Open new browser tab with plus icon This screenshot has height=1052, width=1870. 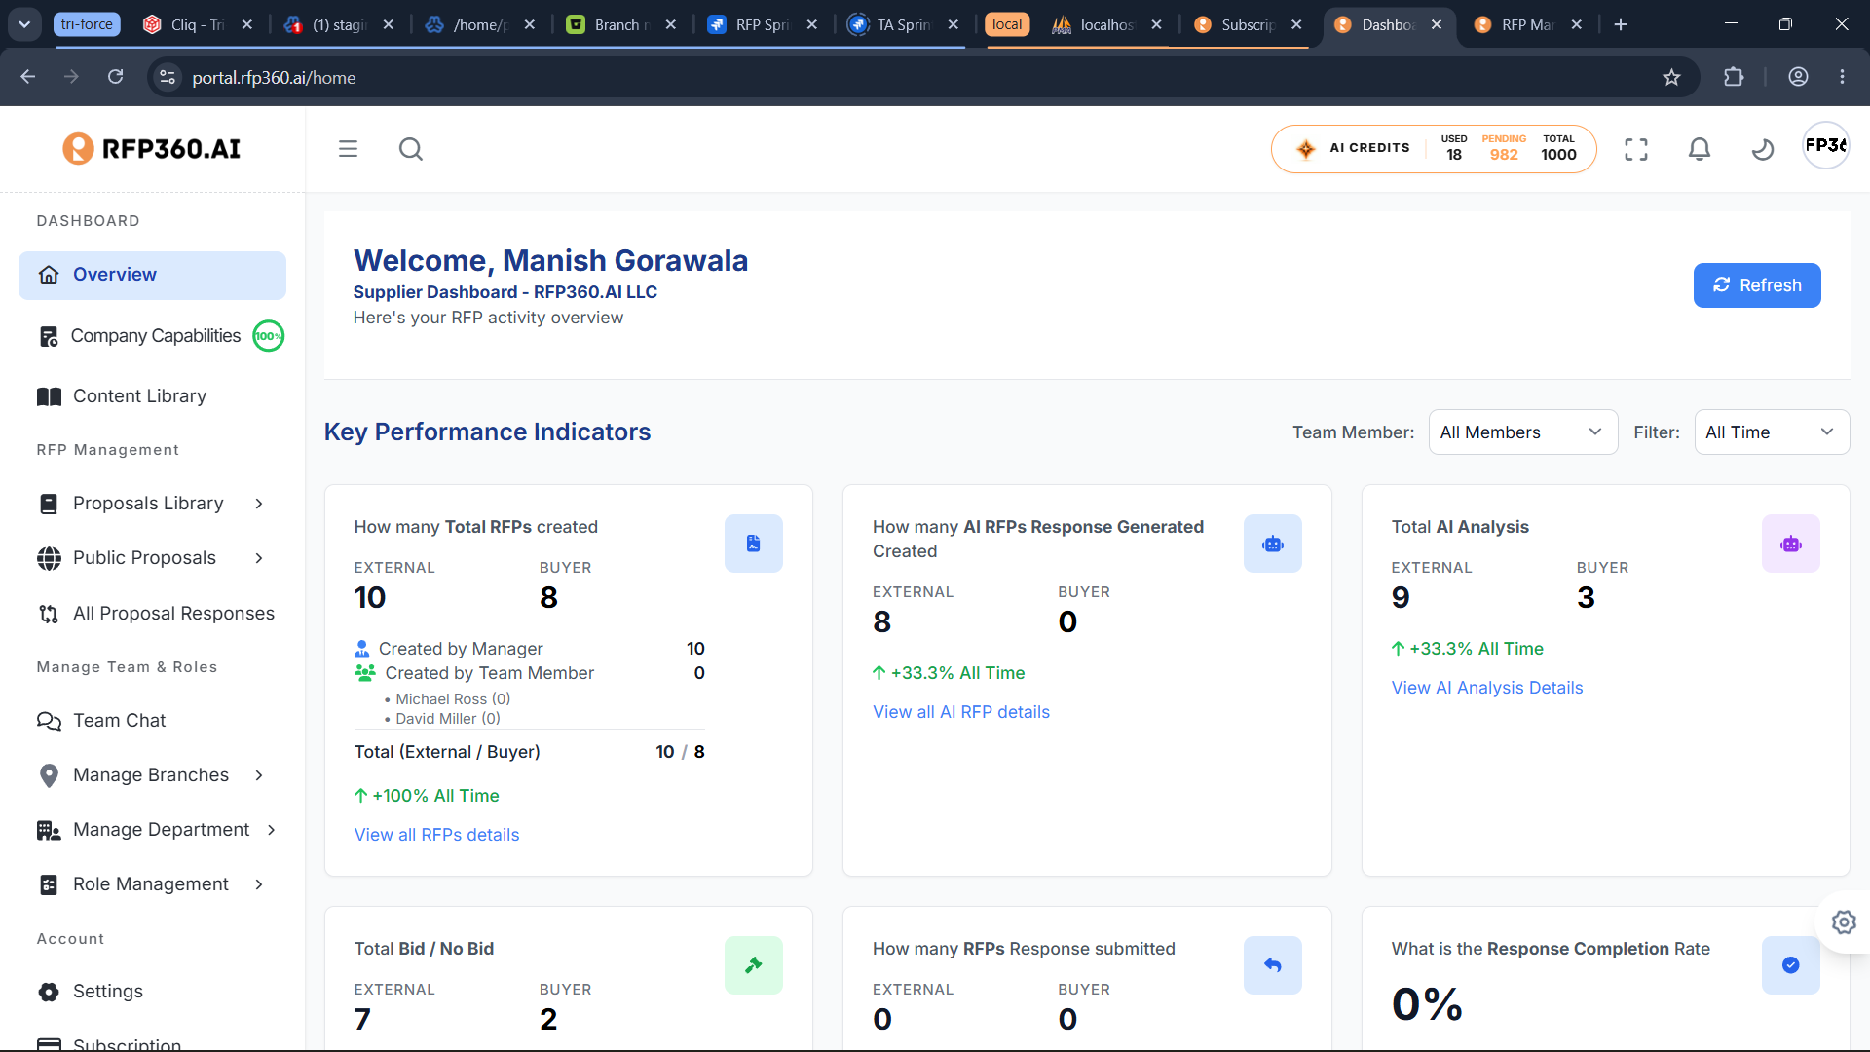(1621, 24)
